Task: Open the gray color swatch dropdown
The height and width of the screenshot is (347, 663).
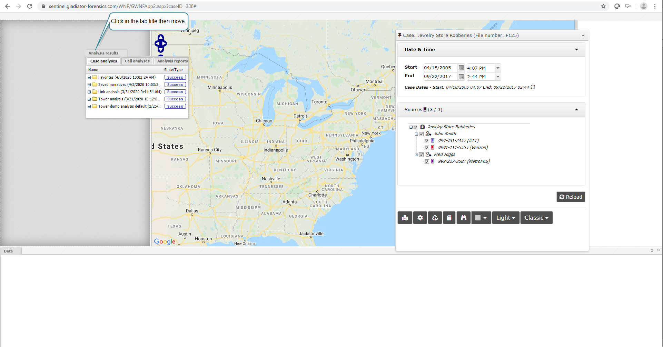Action: pyautogui.click(x=481, y=218)
